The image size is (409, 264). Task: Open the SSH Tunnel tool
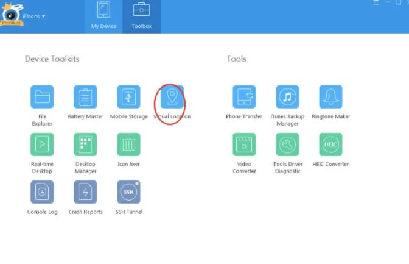pyautogui.click(x=128, y=192)
